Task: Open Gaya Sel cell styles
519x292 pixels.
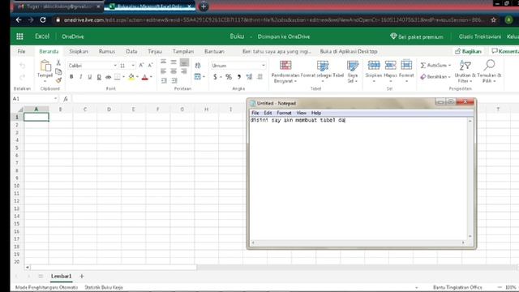Action: pos(353,71)
